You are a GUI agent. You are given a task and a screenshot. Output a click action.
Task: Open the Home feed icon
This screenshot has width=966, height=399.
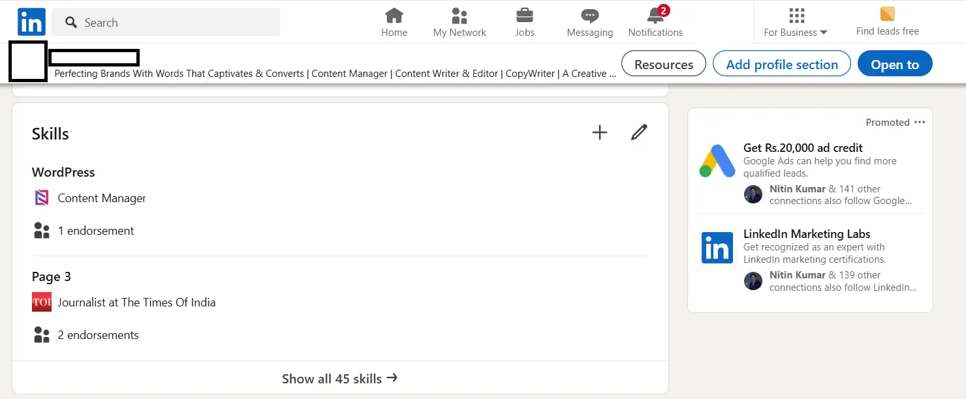click(394, 14)
